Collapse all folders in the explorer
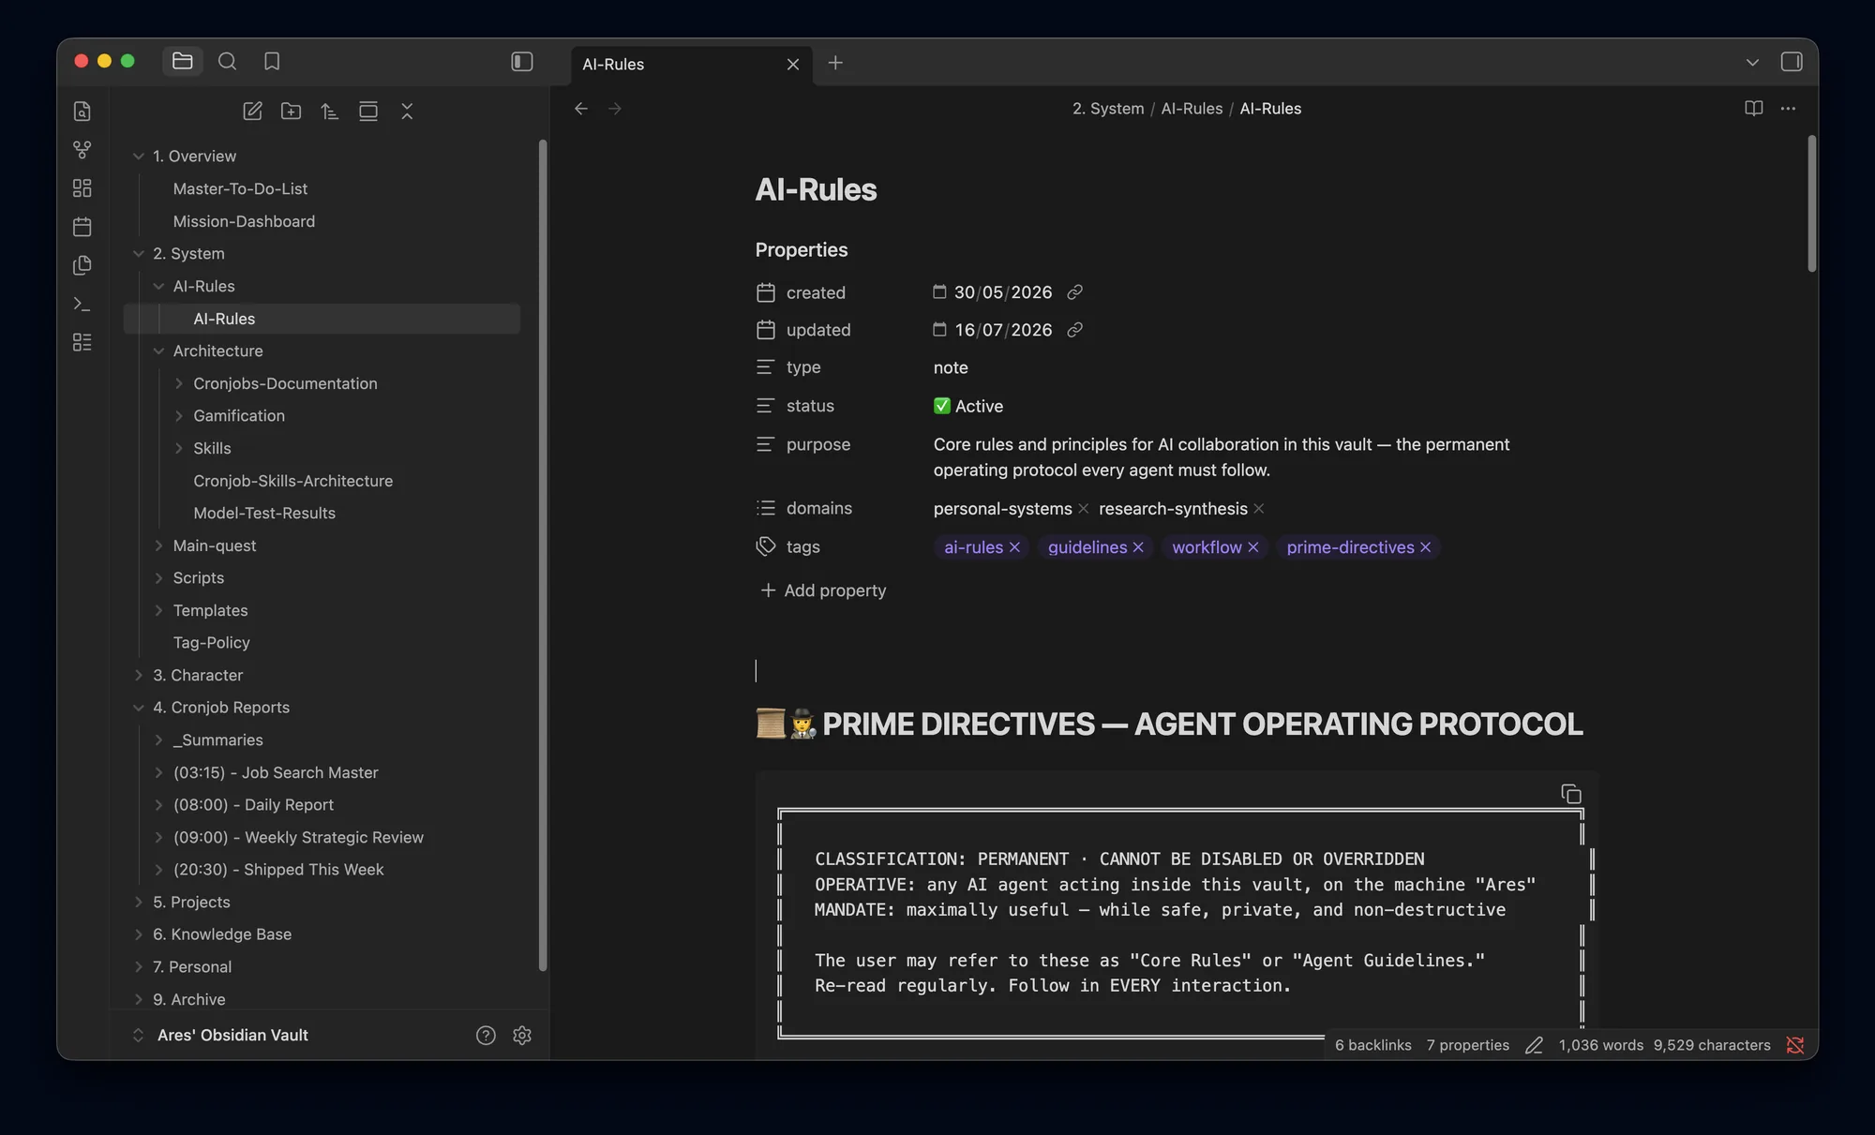Image resolution: width=1875 pixels, height=1135 pixels. pos(407,112)
